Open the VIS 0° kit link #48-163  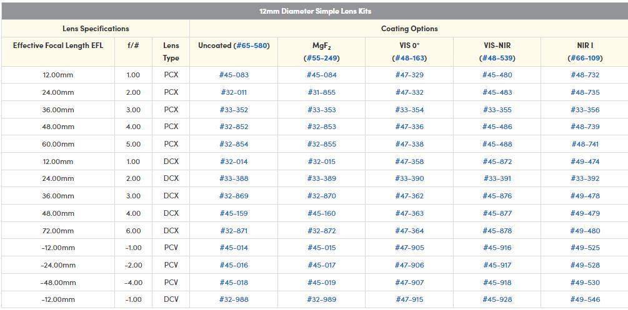coord(409,58)
